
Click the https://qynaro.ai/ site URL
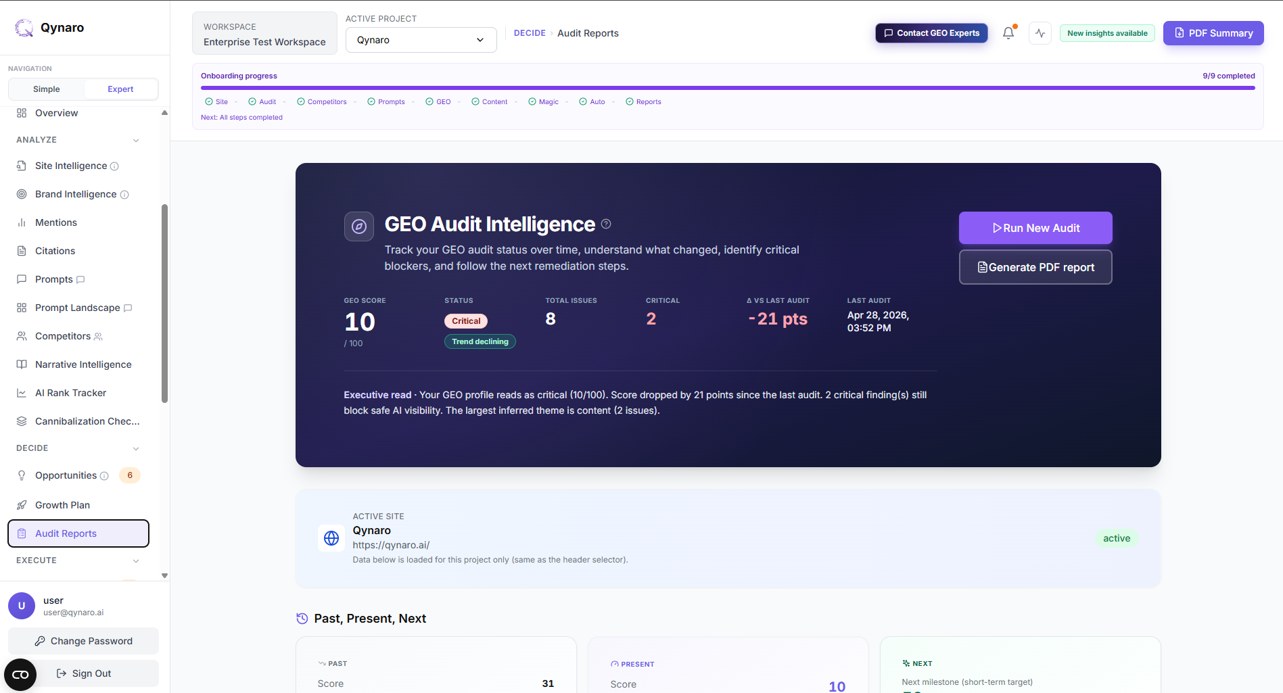tap(391, 545)
